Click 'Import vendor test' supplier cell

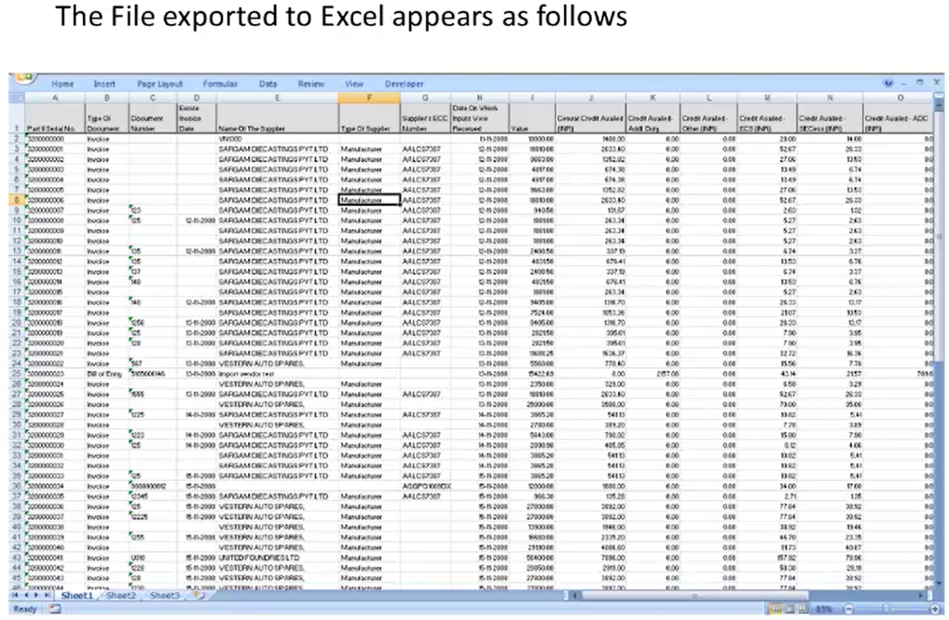[x=277, y=374]
